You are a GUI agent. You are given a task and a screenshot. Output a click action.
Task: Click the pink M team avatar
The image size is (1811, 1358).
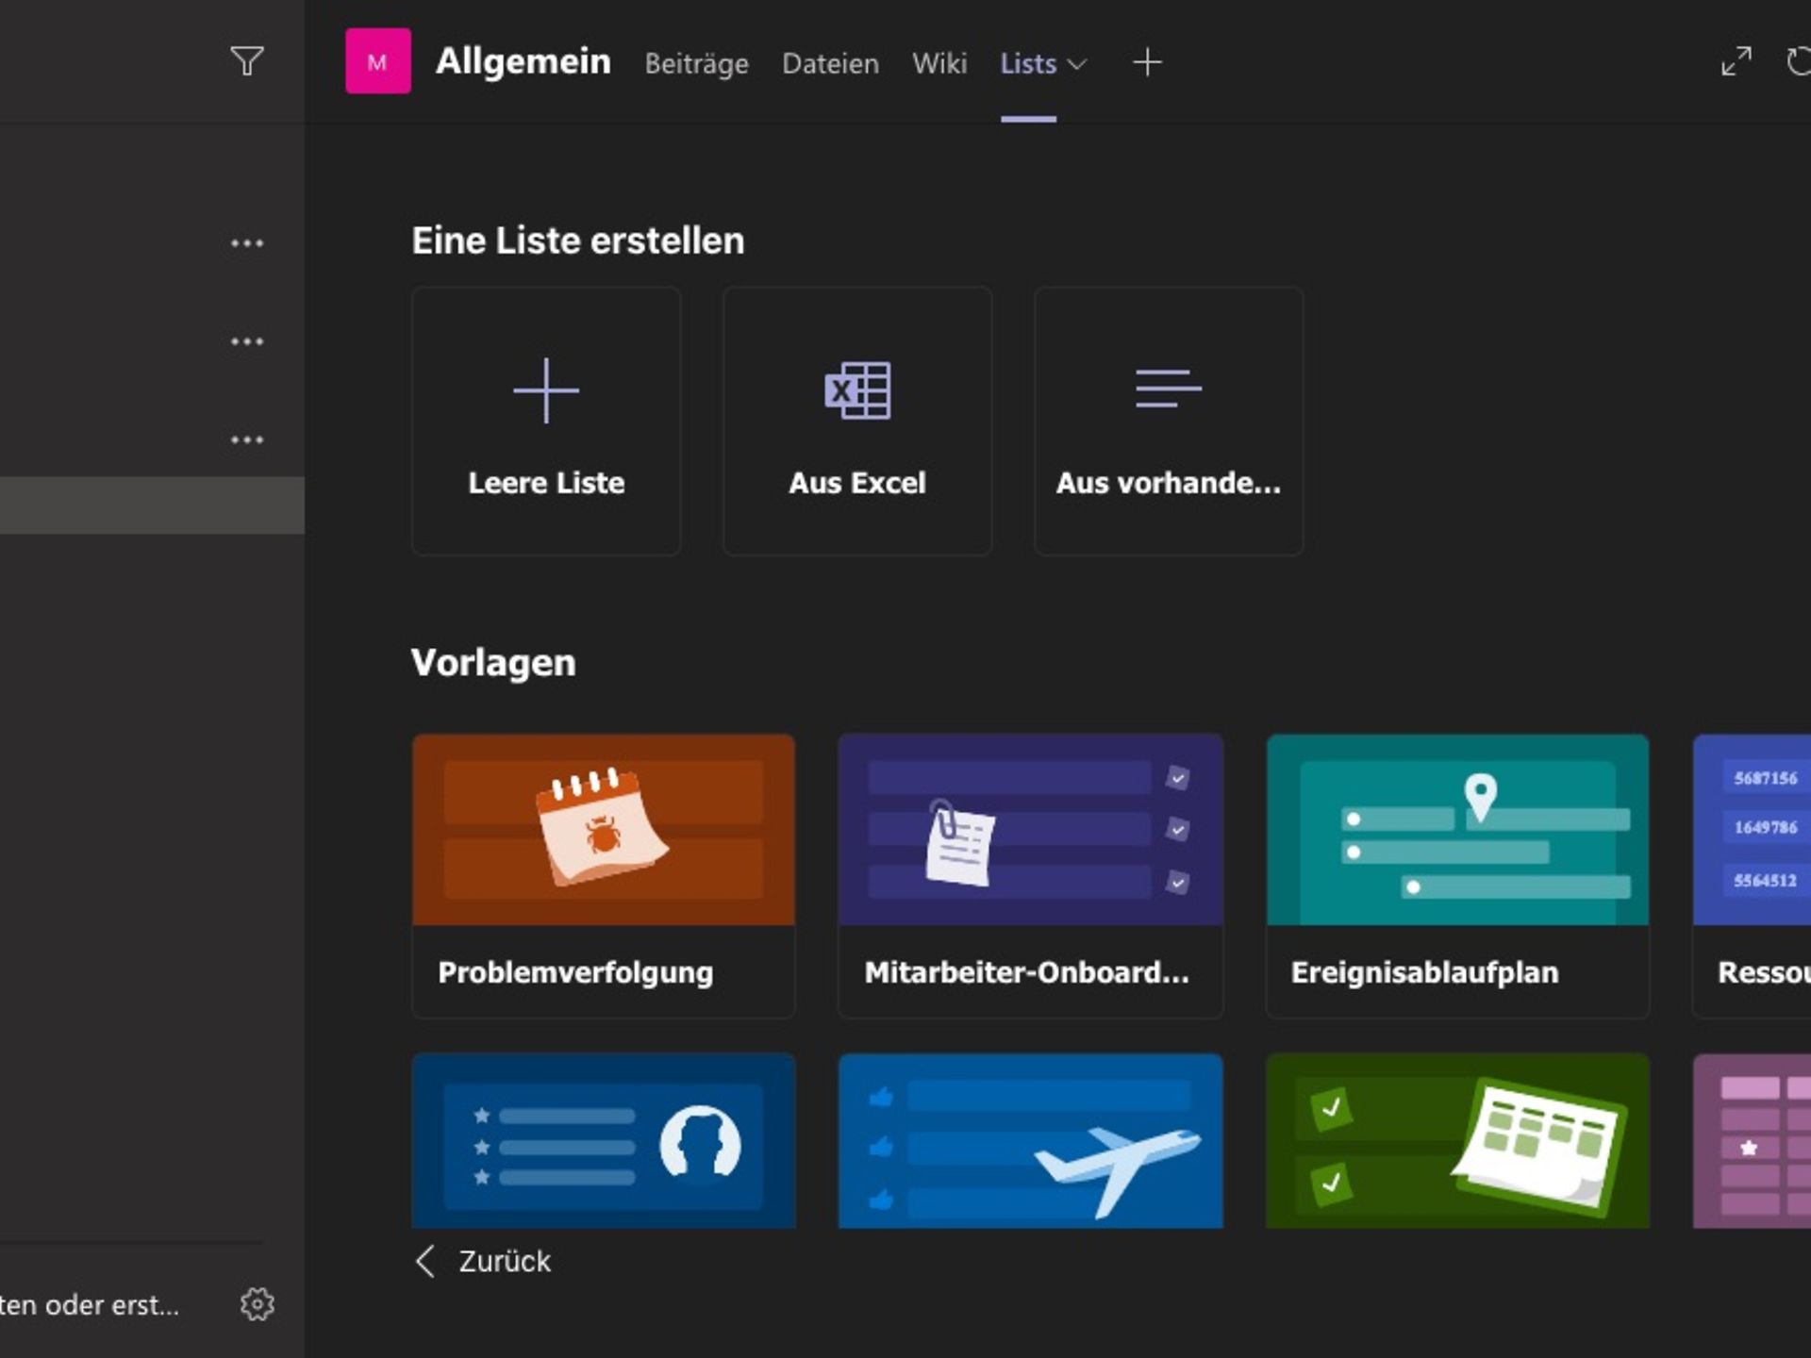[377, 61]
